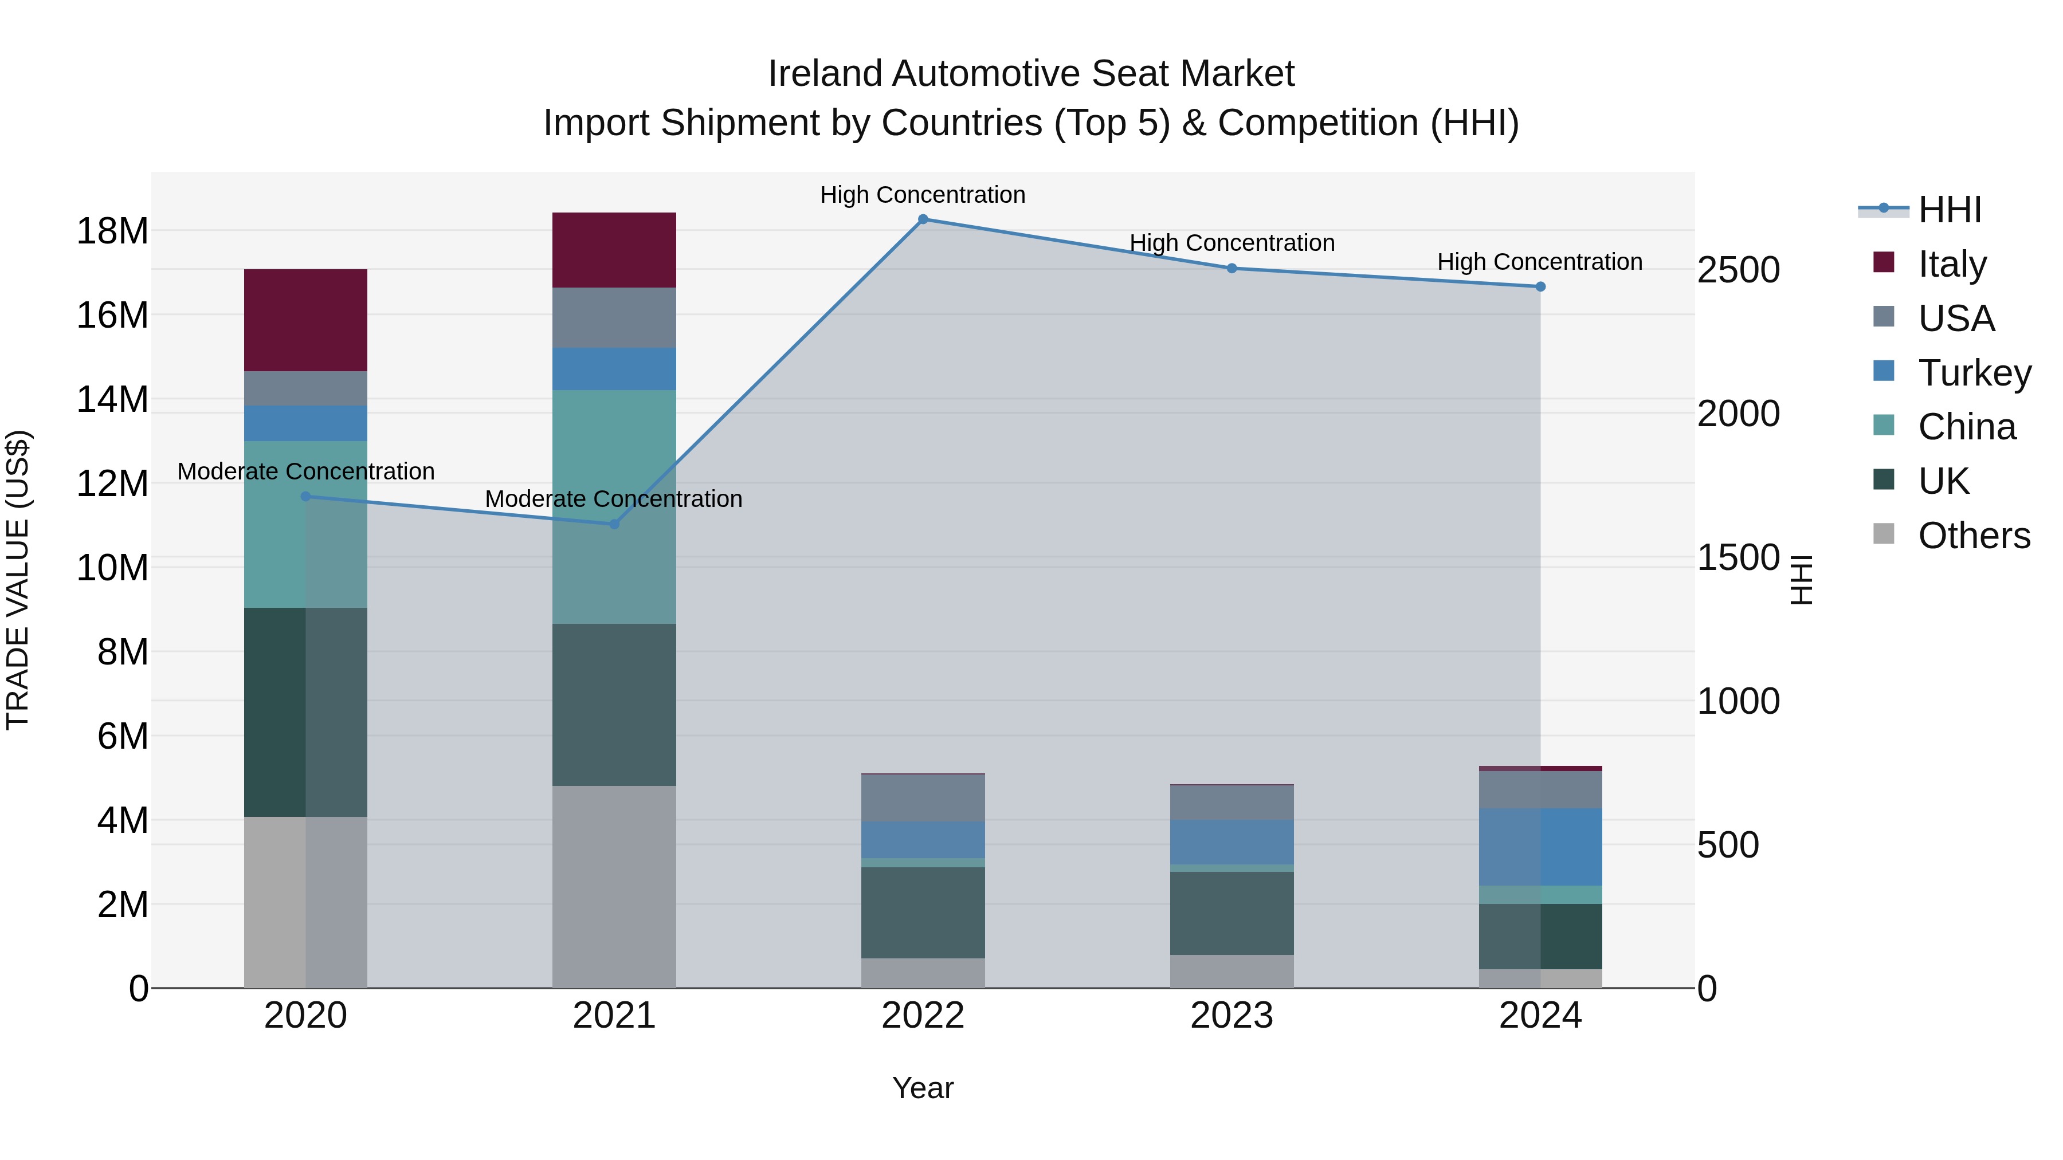Click the 2024 x-axis label

[1540, 1016]
